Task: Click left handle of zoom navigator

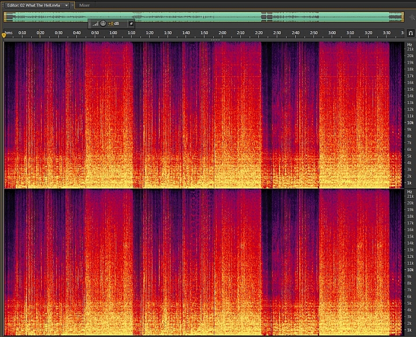Action: 5,17
